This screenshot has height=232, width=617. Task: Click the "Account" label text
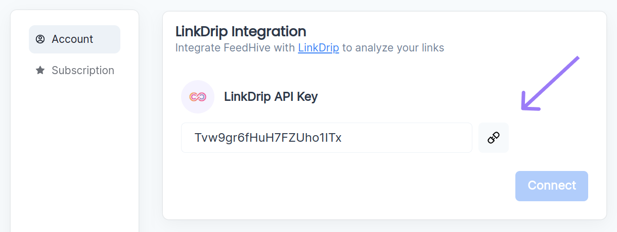(72, 39)
